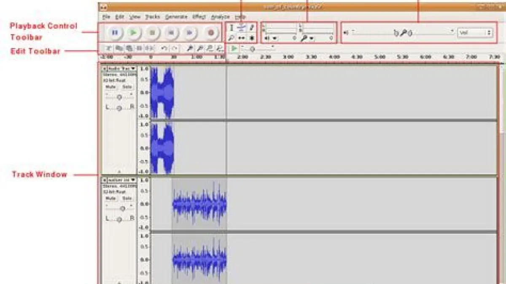Click the red Record button
This screenshot has height=284, width=506.
[x=211, y=32]
